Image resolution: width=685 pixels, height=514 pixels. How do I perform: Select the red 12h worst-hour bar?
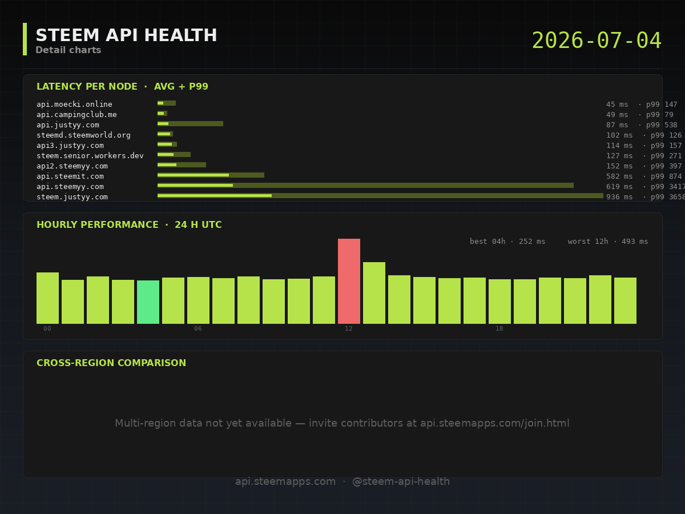pos(349,281)
